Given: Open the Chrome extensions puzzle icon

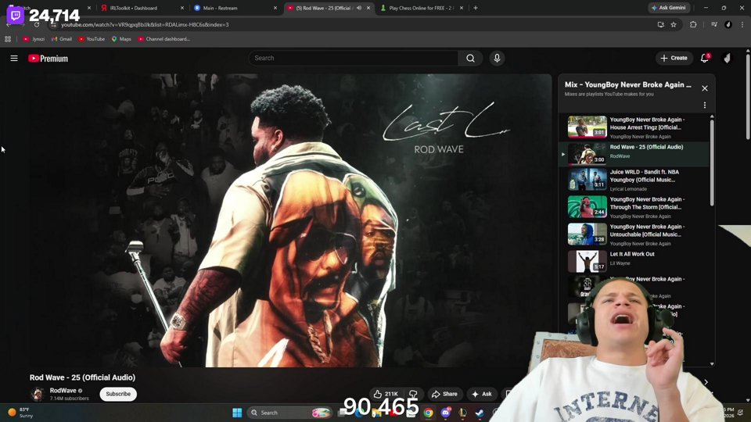Looking at the screenshot, I should pyautogui.click(x=693, y=25).
